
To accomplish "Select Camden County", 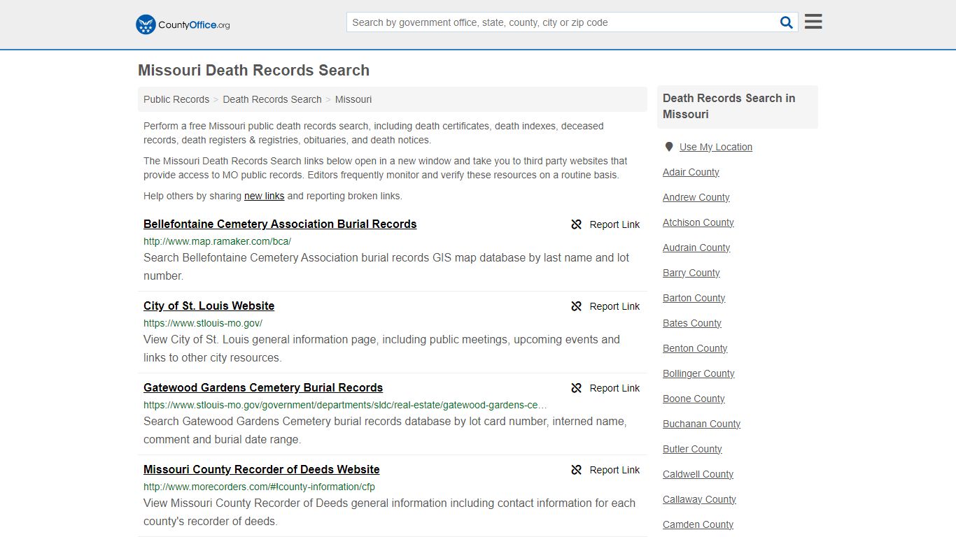I will tap(698, 524).
